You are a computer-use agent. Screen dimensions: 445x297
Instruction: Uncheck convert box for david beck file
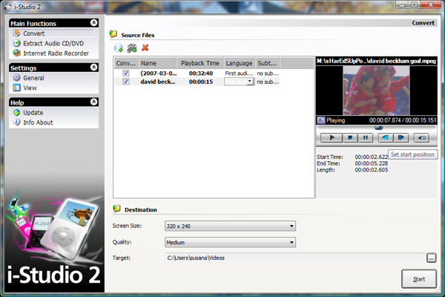pyautogui.click(x=126, y=82)
